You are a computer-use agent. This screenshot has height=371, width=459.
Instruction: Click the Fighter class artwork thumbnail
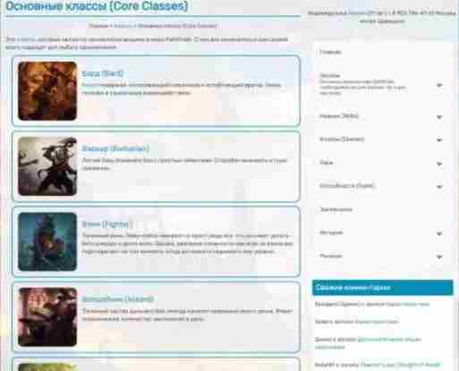[47, 241]
